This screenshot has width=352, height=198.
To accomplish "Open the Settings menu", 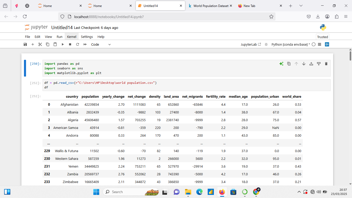I will [87, 37].
